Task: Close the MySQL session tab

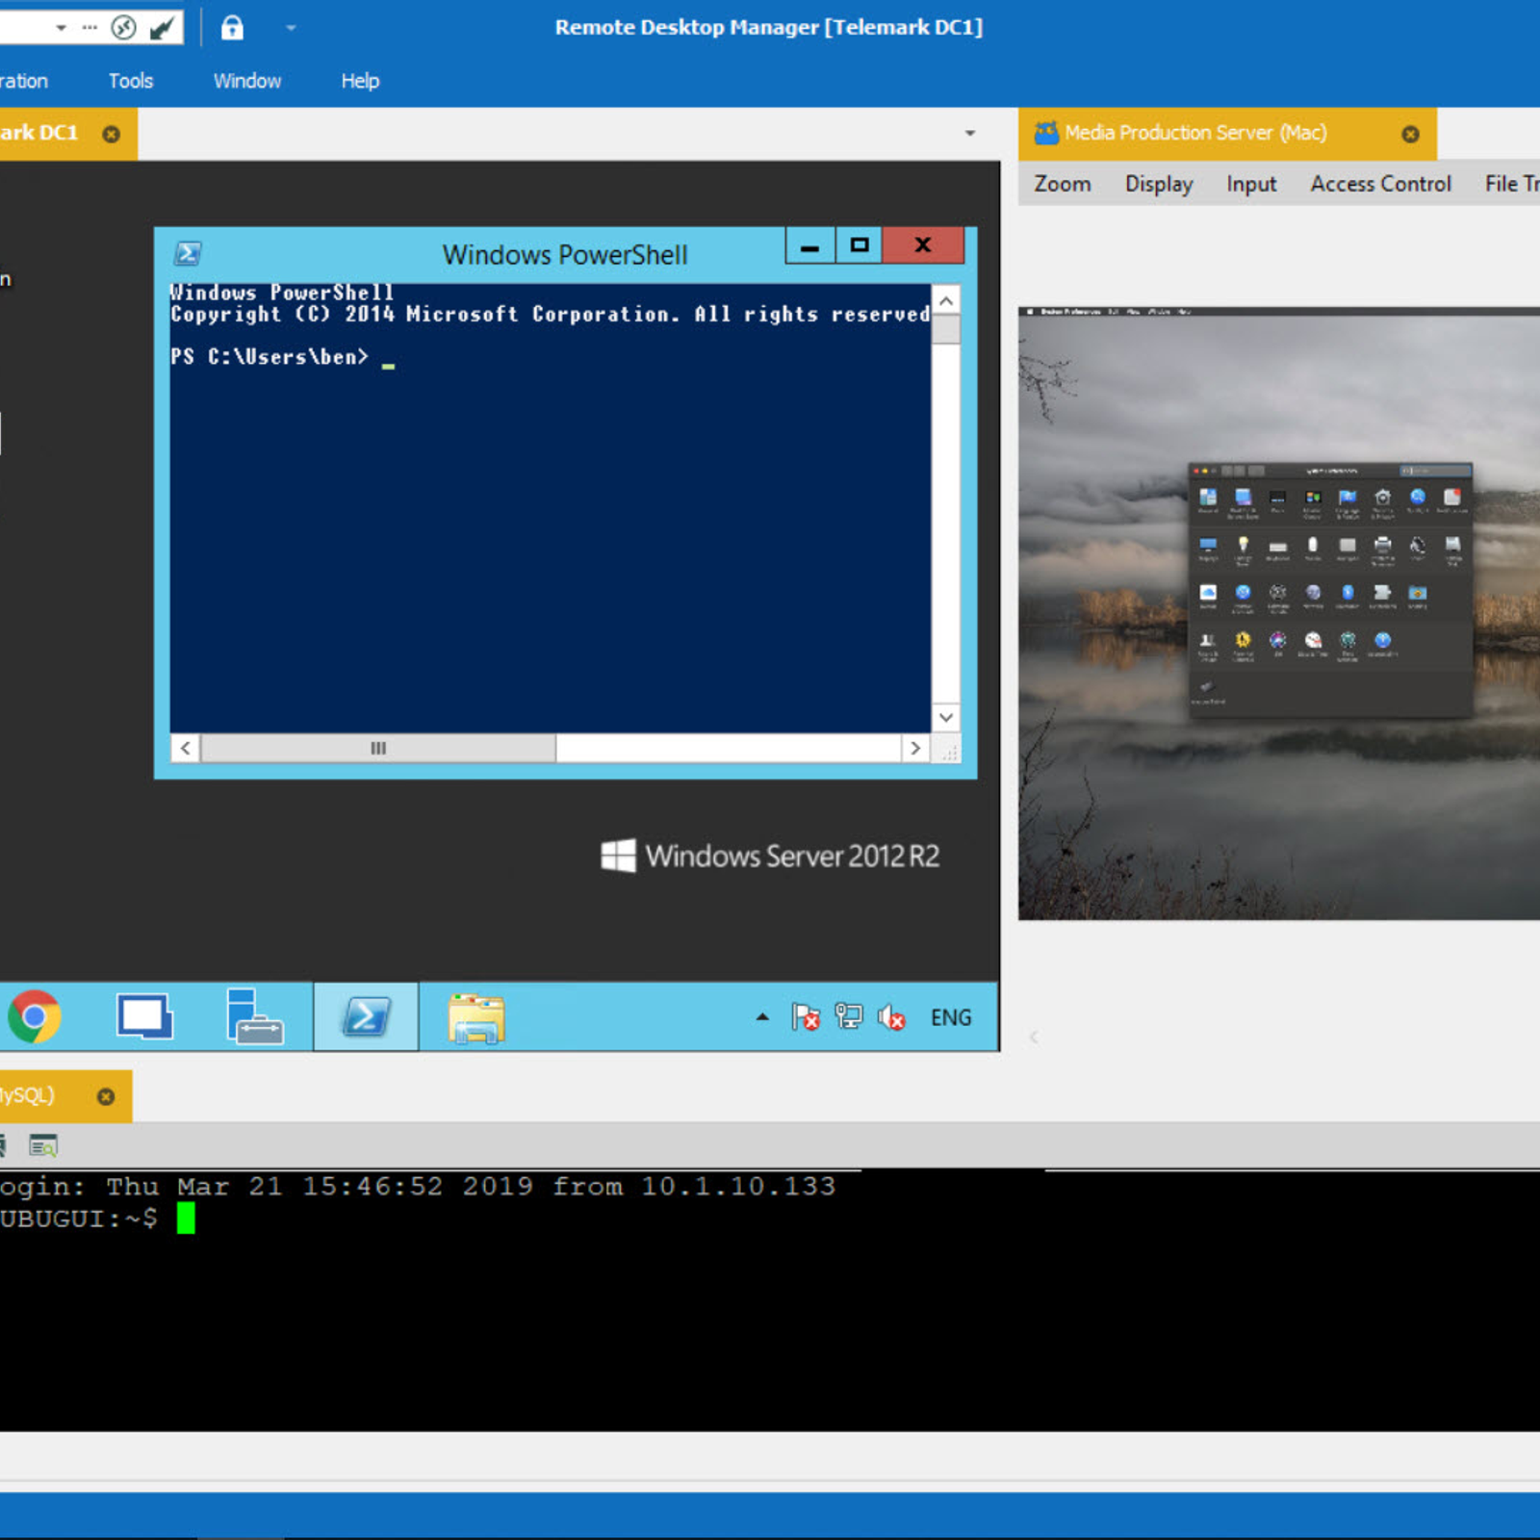Action: 106,1096
